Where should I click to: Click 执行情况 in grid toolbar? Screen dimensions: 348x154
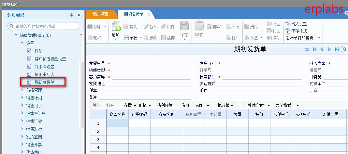click(225, 106)
